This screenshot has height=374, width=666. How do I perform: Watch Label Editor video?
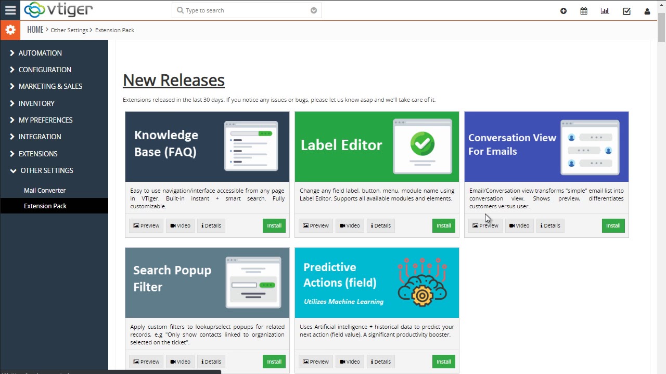pos(350,225)
